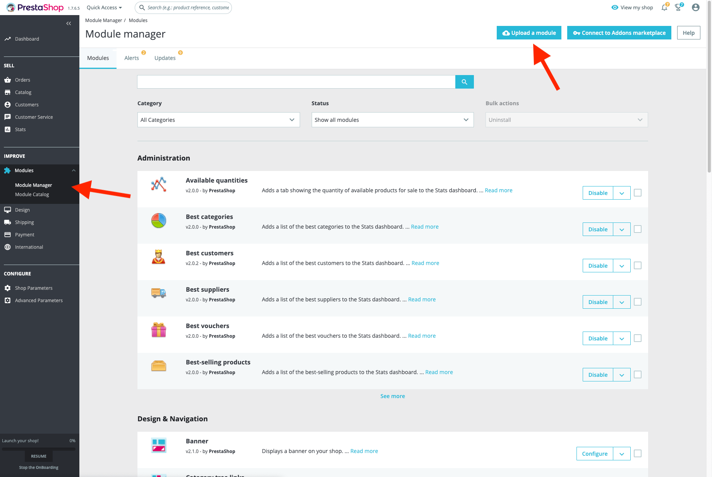The width and height of the screenshot is (712, 477).
Task: Tick the Best-selling products module checkbox
Action: click(x=638, y=374)
